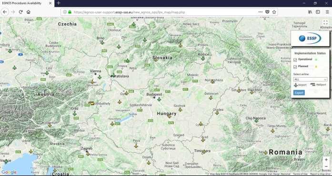Open the Report a map error link
This screenshot has width=332, height=176.
tap(321, 174)
